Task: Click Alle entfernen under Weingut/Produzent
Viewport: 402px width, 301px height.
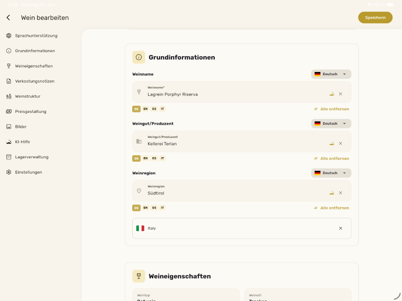Action: [x=331, y=158]
